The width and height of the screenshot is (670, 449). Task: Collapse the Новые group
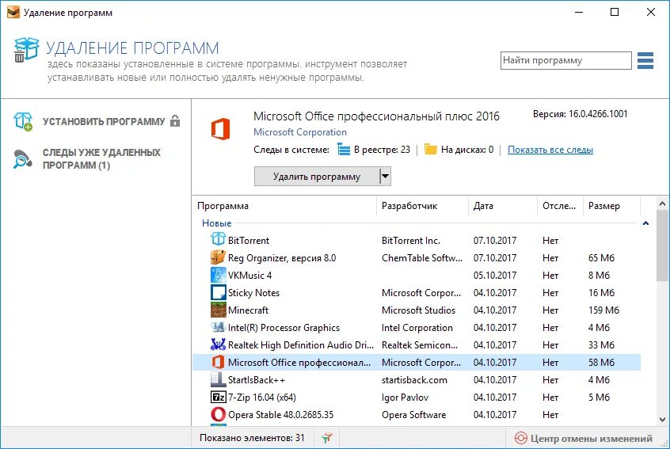click(645, 223)
